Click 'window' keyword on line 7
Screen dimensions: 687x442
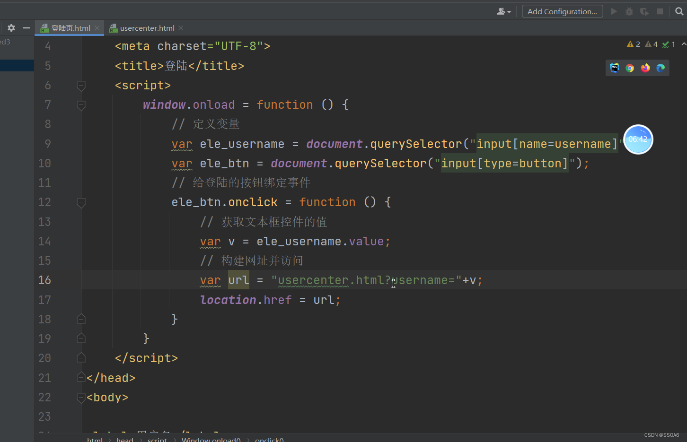(x=164, y=105)
